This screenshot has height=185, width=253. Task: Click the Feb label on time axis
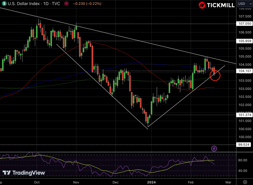coord(191,182)
